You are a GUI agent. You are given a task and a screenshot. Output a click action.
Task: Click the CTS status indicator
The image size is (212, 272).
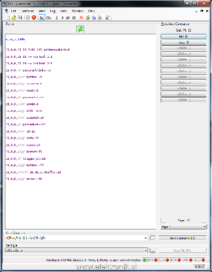pyautogui.click(x=164, y=260)
